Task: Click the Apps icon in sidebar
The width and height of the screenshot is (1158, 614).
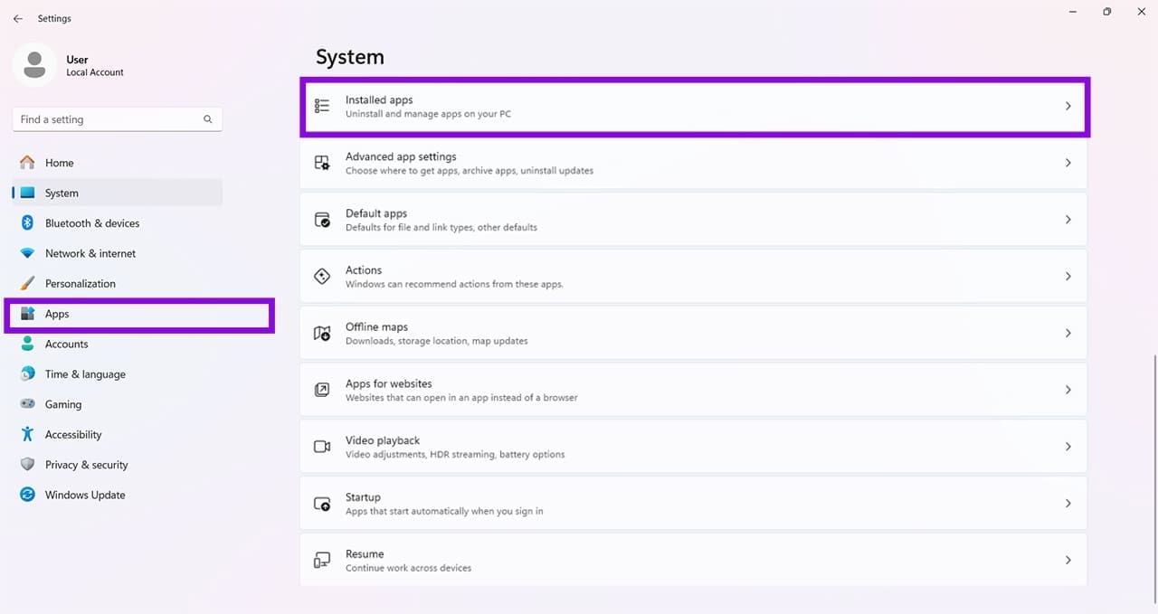Action: [27, 314]
